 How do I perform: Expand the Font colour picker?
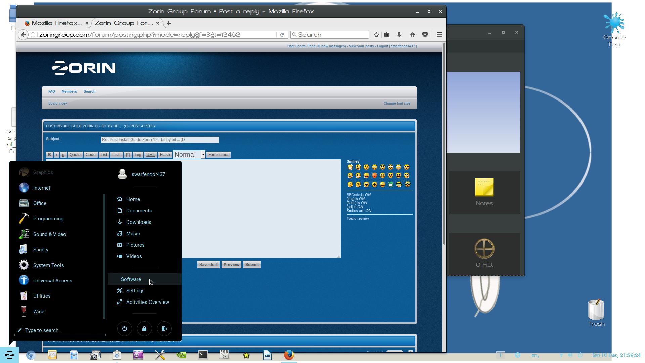coord(218,155)
